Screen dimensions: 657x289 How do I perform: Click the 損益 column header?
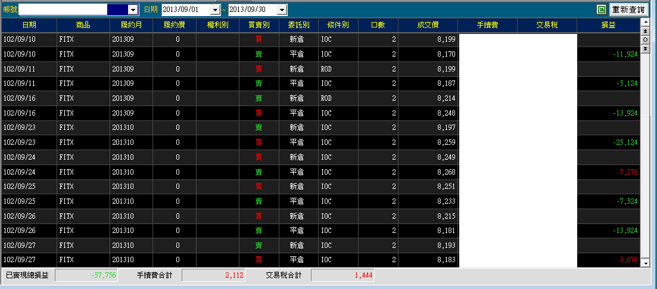608,25
